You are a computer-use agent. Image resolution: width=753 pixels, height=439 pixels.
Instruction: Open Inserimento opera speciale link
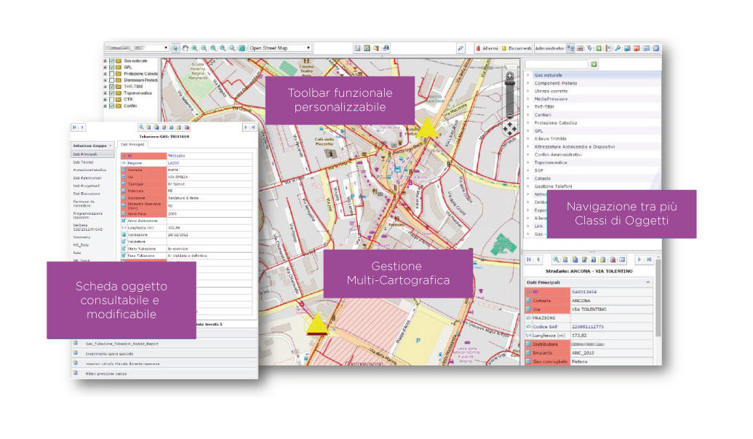coord(109,354)
